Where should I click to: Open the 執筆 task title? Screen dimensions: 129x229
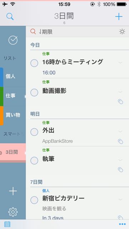48,159
